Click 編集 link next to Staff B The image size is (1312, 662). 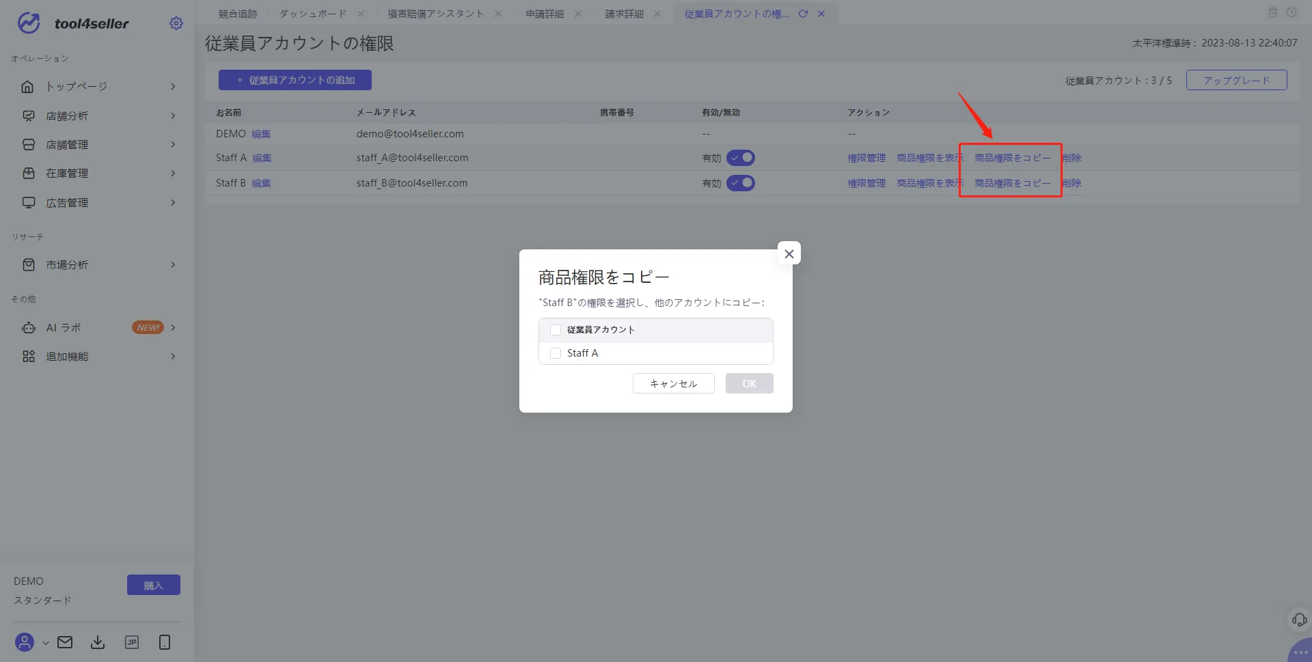tap(261, 184)
